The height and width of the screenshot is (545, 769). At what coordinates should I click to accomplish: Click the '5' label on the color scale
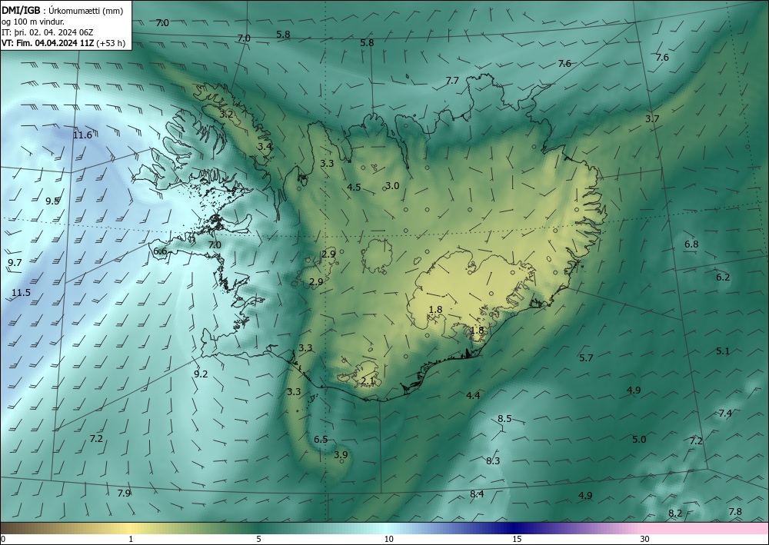point(258,540)
